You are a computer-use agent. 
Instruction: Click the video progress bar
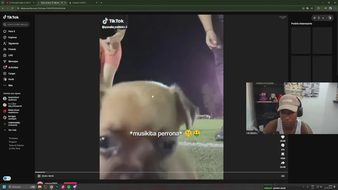tap(161, 172)
